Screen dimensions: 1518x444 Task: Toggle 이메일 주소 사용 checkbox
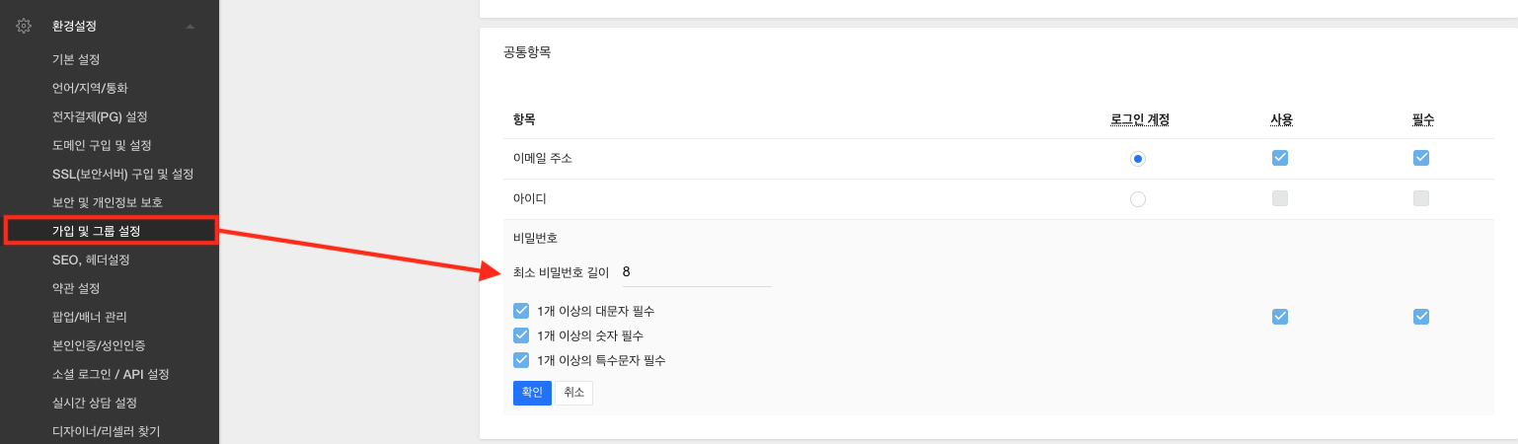point(1280,158)
